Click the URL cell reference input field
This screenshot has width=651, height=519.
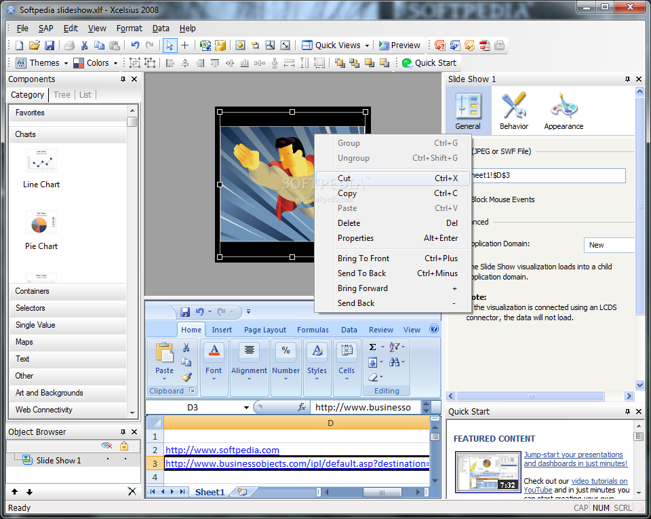pyautogui.click(x=547, y=175)
